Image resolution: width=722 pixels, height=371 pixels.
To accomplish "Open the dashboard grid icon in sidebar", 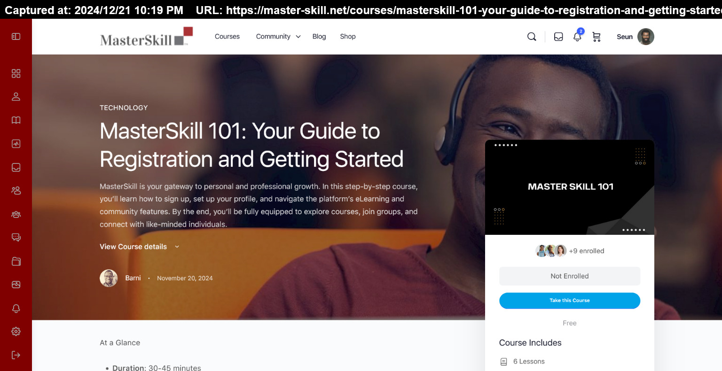I will point(16,73).
